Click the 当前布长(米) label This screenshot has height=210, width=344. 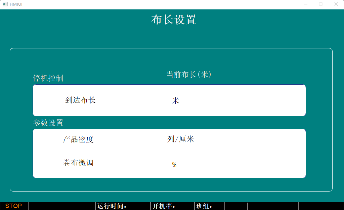pos(188,75)
